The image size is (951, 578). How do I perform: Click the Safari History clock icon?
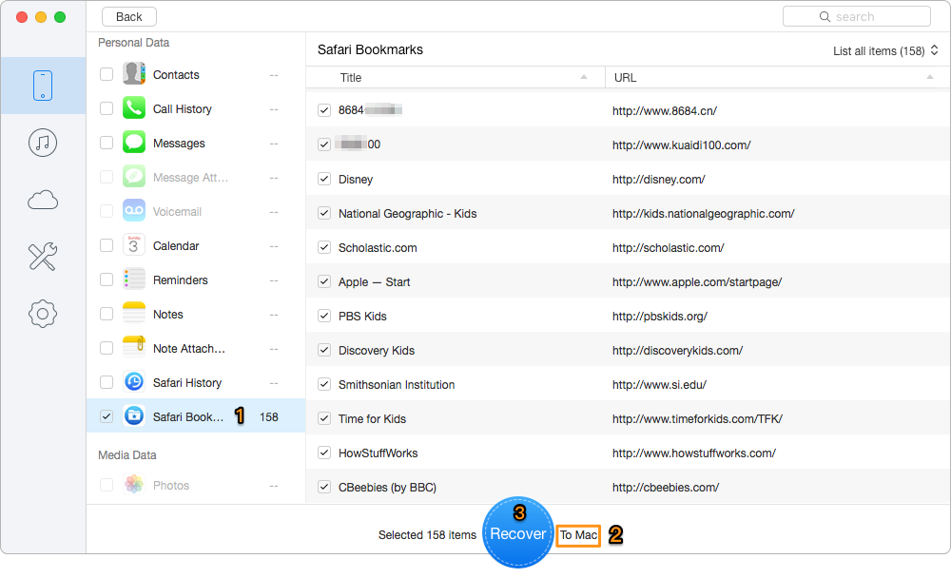click(x=134, y=382)
